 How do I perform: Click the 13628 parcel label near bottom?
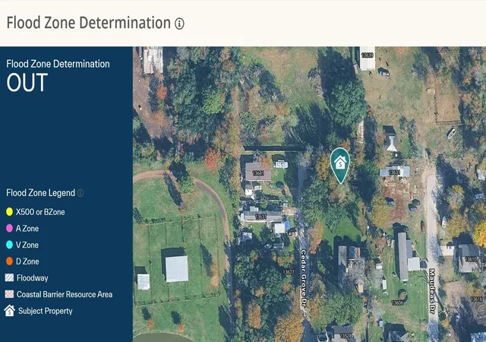[x=346, y=336]
